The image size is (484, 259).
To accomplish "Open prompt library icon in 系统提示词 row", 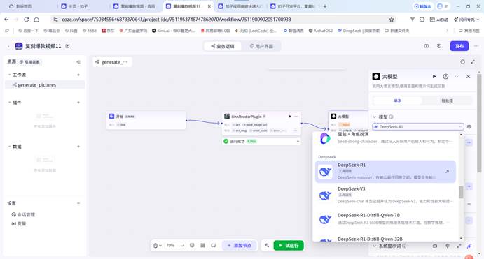I will 434,246.
